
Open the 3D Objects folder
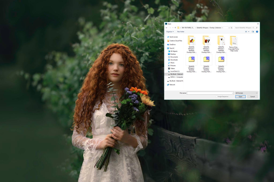pyautogui.click(x=173, y=51)
